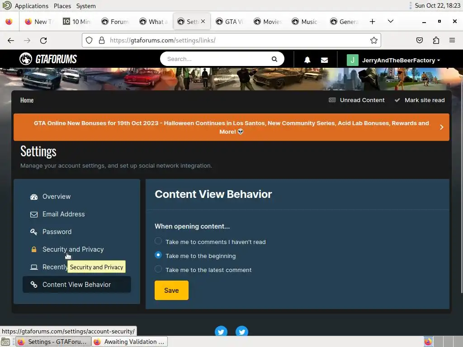Click into the forum Search field
Image resolution: width=463 pixels, height=347 pixels.
pos(218,59)
